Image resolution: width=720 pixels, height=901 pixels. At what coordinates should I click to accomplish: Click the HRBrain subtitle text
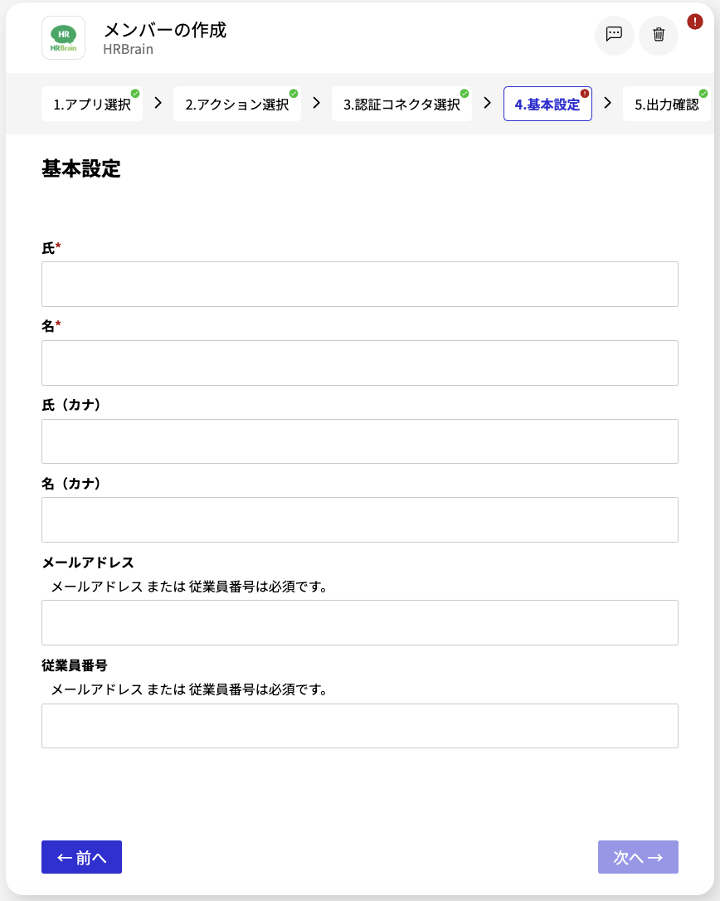[128, 50]
